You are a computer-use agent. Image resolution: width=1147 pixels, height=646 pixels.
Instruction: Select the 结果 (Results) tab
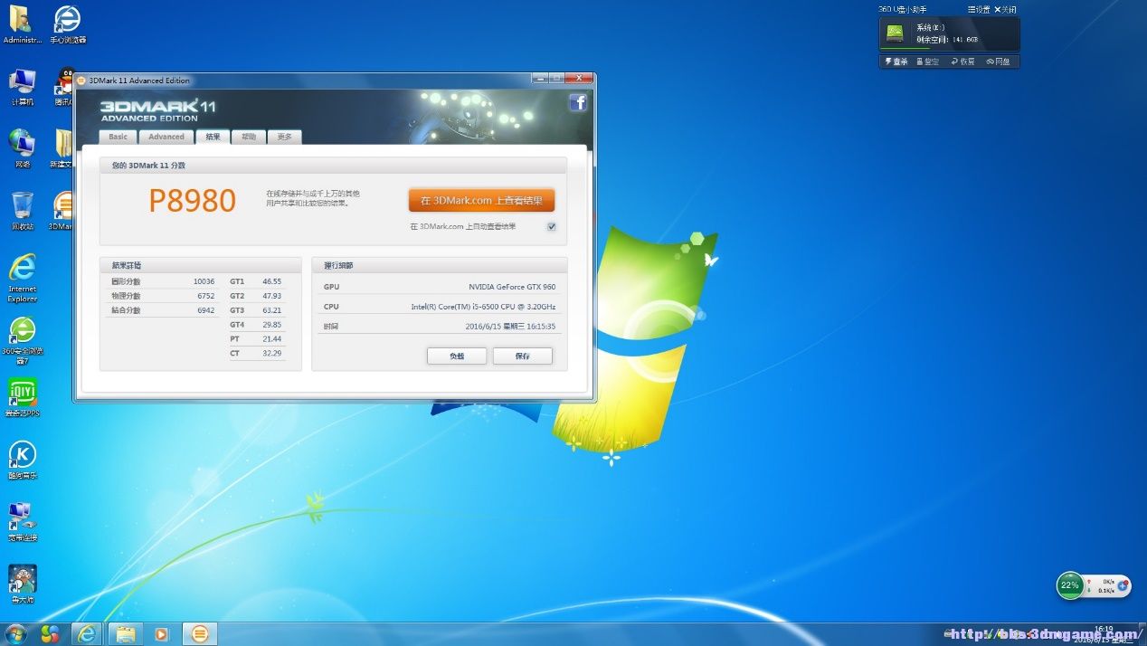tap(213, 137)
